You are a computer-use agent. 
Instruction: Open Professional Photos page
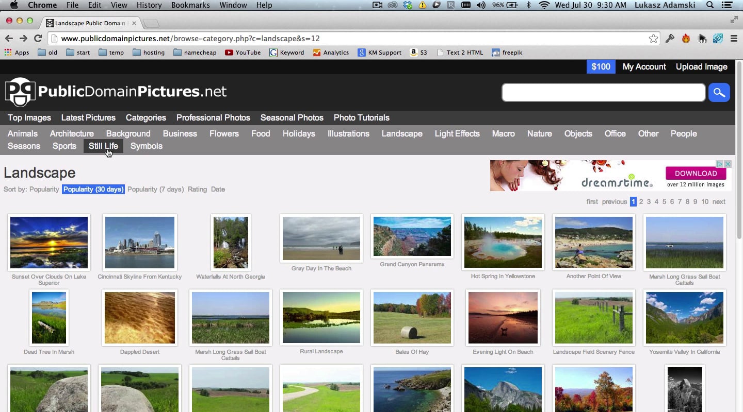(x=213, y=118)
